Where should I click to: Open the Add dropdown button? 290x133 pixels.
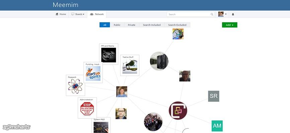[229, 25]
